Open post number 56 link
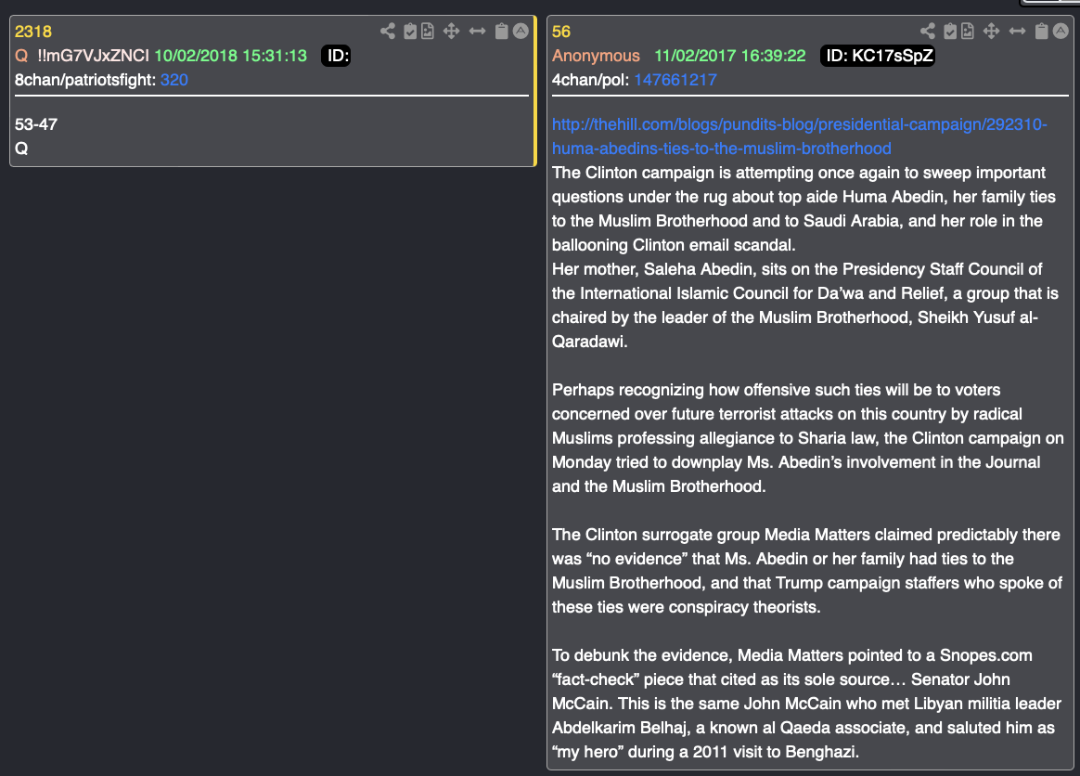This screenshot has height=776, width=1080. point(561,32)
